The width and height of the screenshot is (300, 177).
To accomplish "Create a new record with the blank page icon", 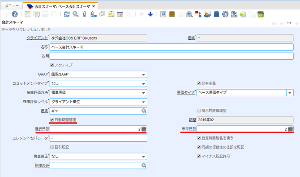I will (x=27, y=14).
